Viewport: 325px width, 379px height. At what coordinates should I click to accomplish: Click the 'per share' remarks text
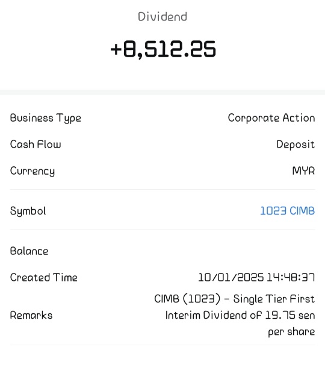point(291,331)
